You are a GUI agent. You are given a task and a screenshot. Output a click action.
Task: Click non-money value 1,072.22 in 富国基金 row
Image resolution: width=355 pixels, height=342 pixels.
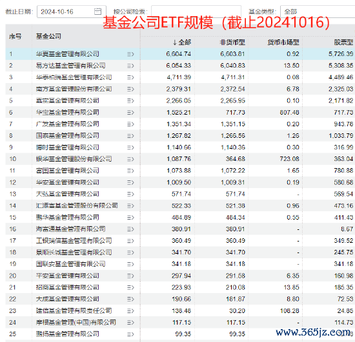(x=233, y=171)
